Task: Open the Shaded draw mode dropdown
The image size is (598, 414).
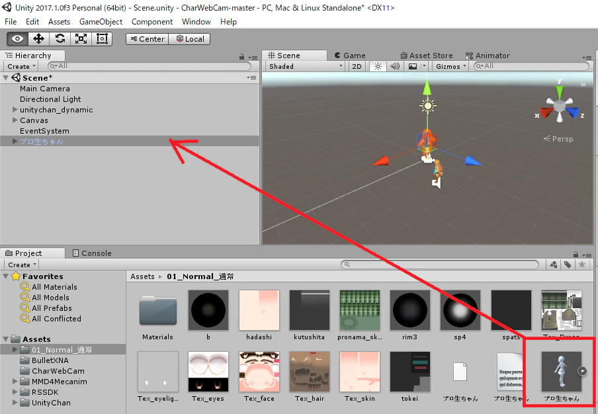Action: click(x=305, y=66)
